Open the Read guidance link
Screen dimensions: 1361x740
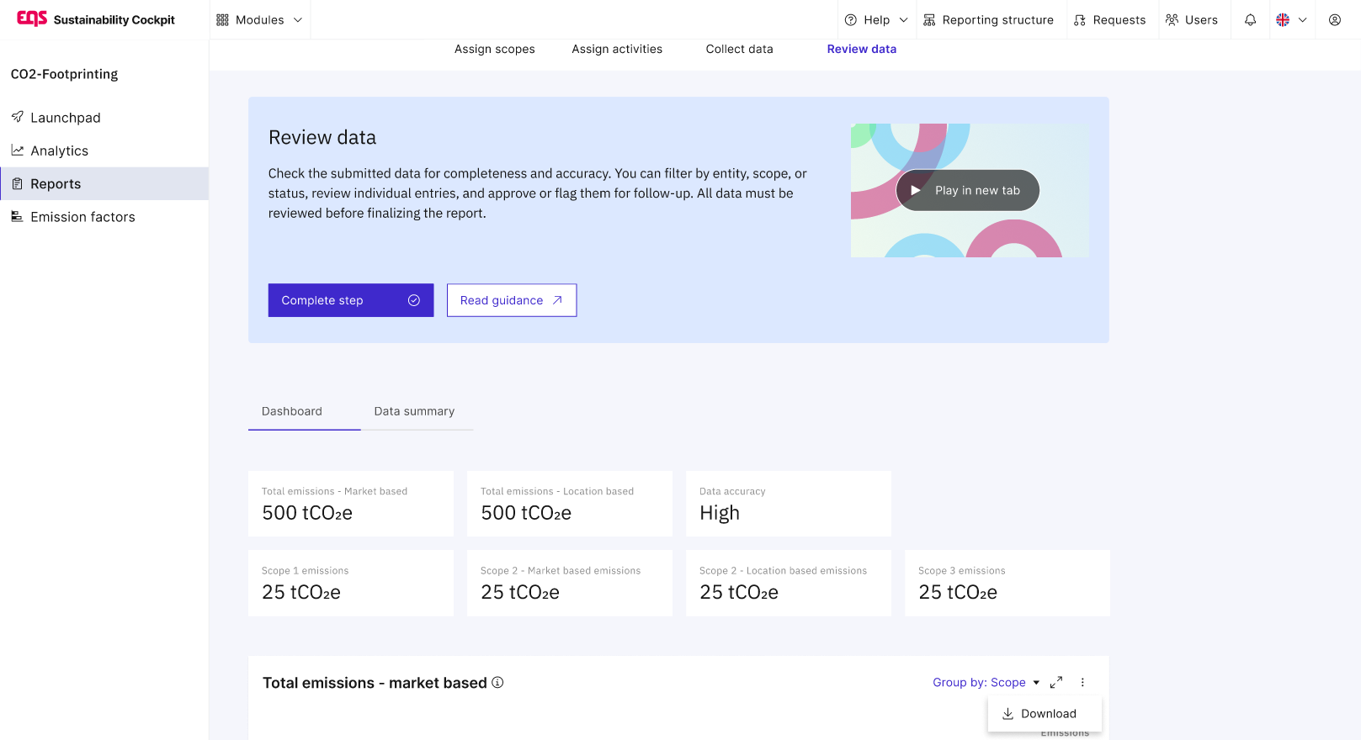pyautogui.click(x=511, y=300)
